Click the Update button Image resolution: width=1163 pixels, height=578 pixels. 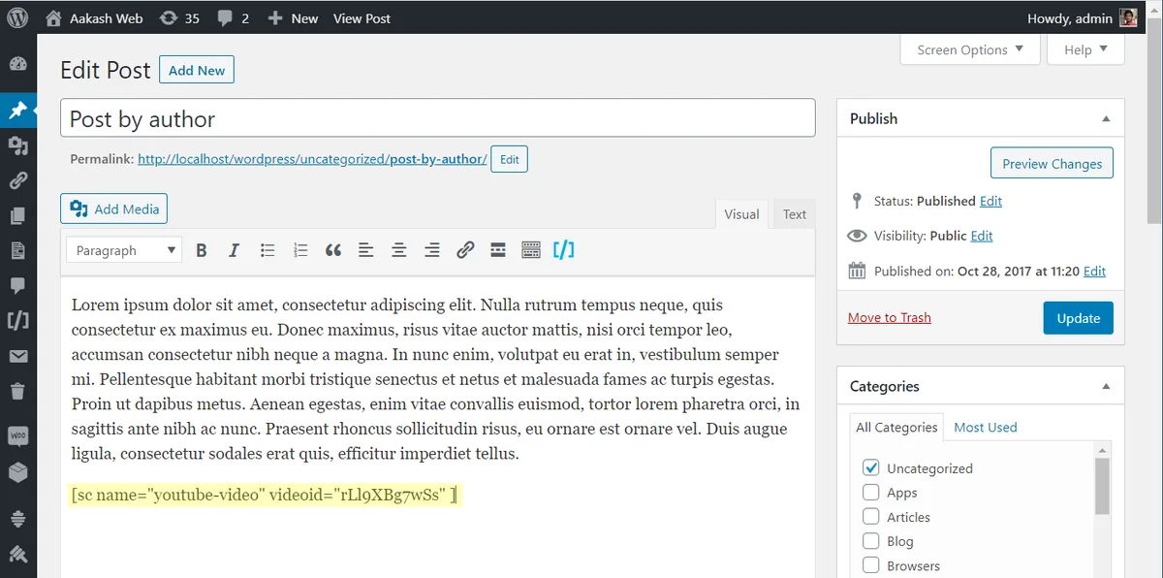(1079, 318)
